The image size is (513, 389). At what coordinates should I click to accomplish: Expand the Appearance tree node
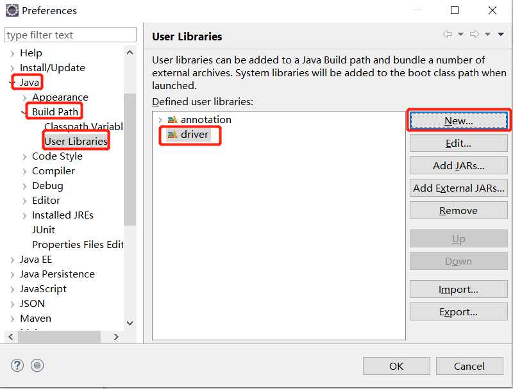pos(24,97)
